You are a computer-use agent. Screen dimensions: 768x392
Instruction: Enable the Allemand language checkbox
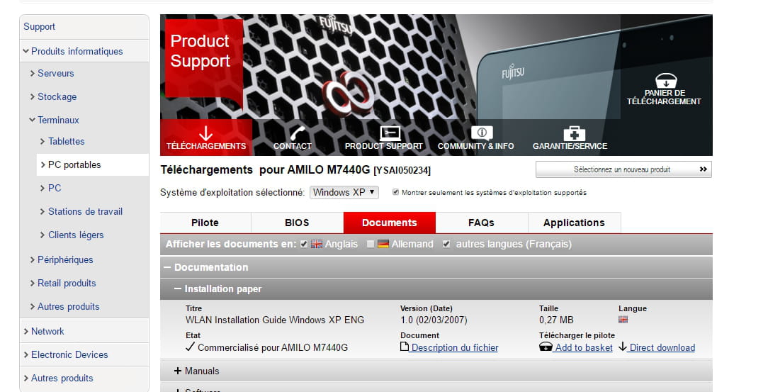371,244
